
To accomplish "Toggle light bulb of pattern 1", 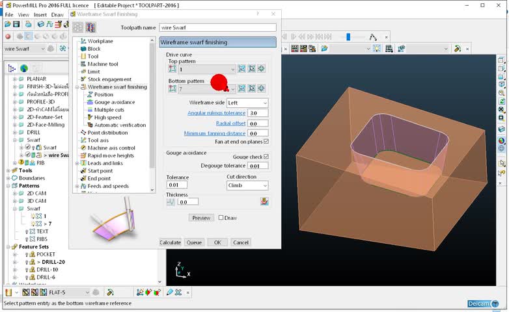I will point(33,216).
